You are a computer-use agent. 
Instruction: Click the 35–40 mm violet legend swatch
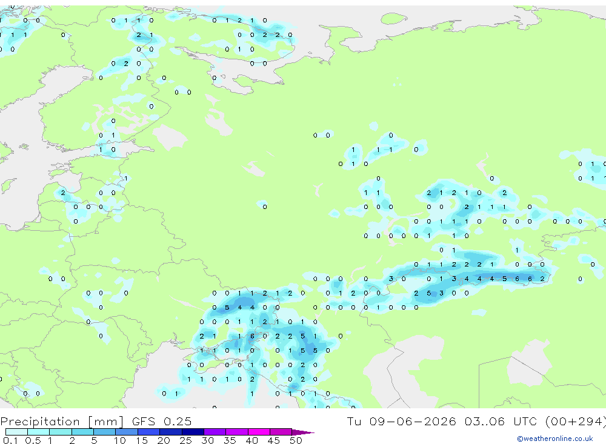[x=237, y=432]
